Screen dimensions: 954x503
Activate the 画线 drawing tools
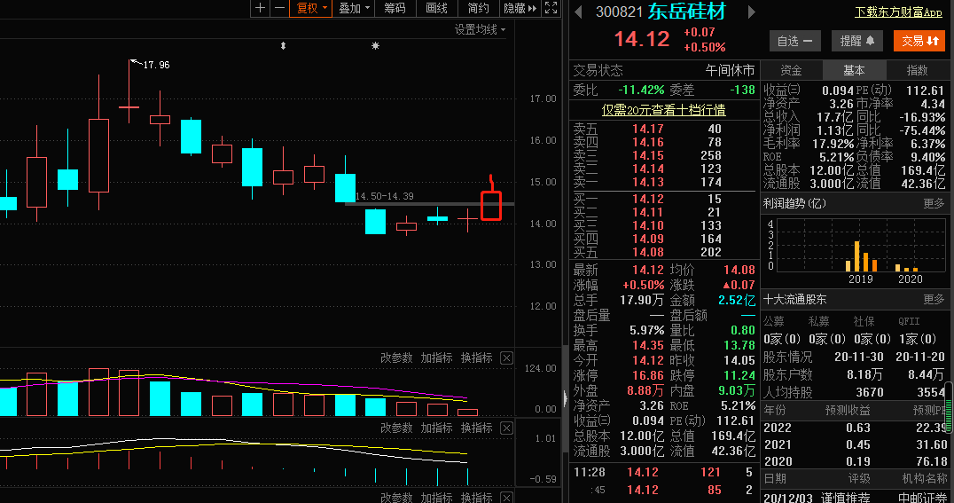coord(436,8)
